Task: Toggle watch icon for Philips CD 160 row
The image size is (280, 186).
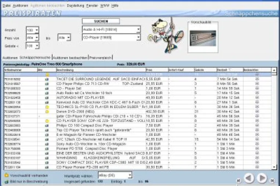Action: [x=257, y=125]
